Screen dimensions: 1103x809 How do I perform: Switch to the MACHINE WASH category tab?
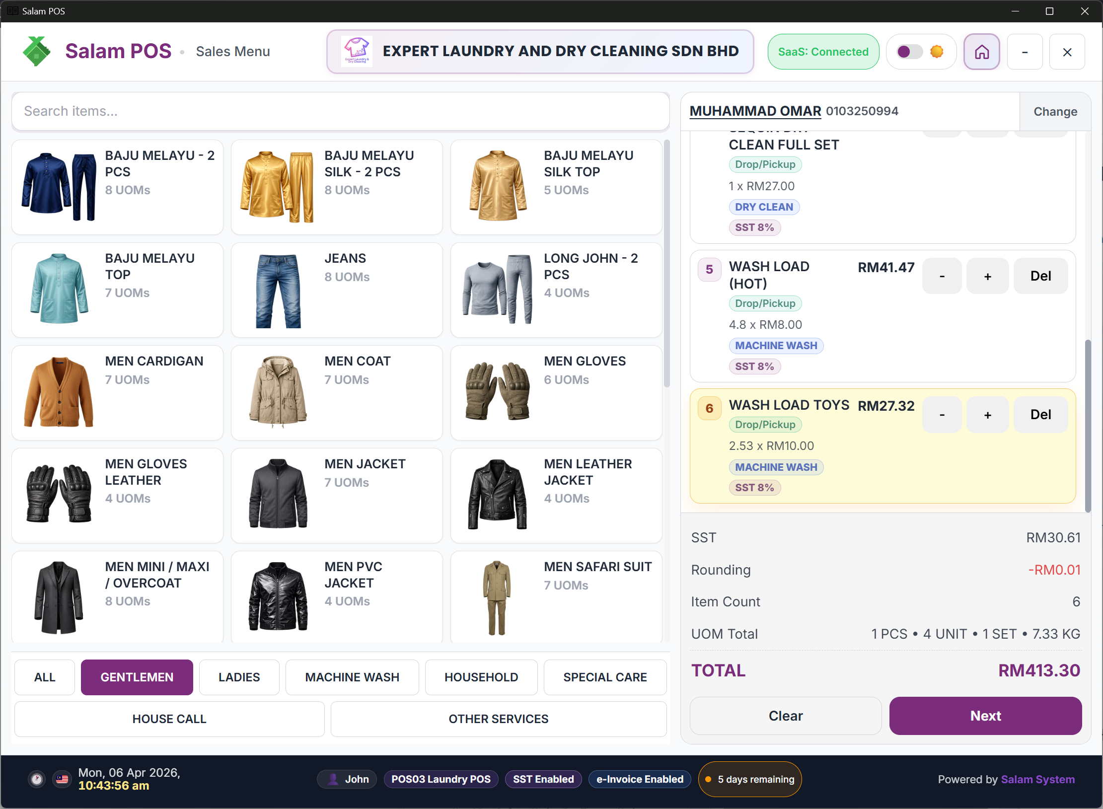(352, 677)
